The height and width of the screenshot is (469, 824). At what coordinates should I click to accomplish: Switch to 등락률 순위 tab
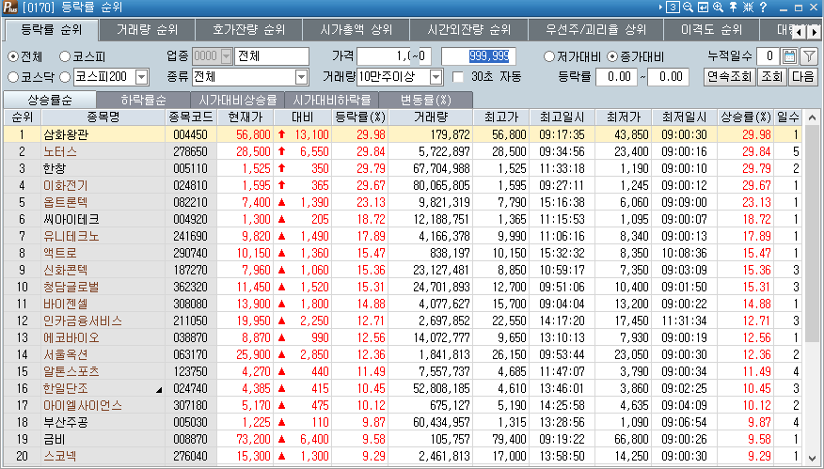click(52, 30)
